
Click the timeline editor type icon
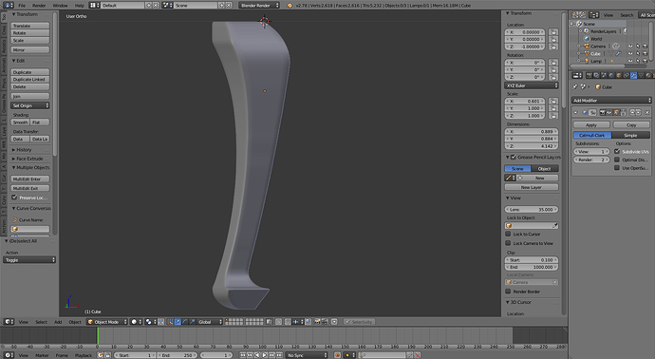click(9, 355)
